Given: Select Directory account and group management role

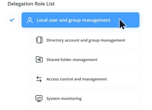Looking at the screenshot, I should 85,40.
